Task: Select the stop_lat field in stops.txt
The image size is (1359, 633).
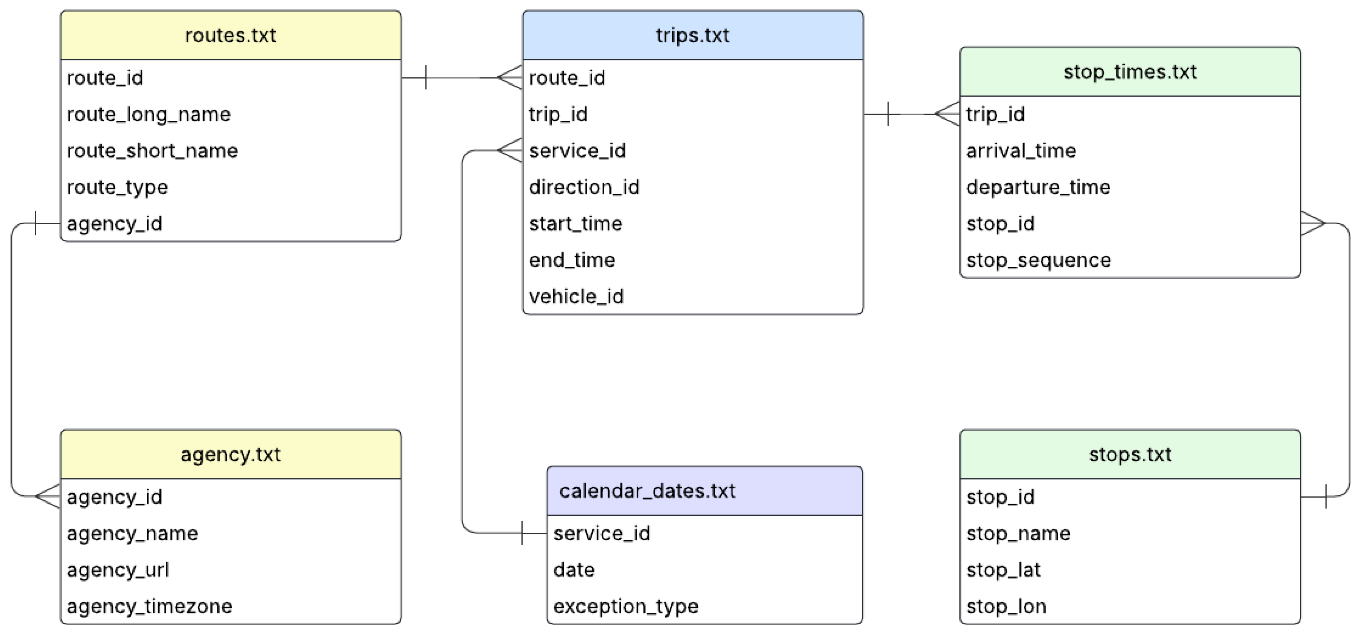Action: (x=1003, y=570)
